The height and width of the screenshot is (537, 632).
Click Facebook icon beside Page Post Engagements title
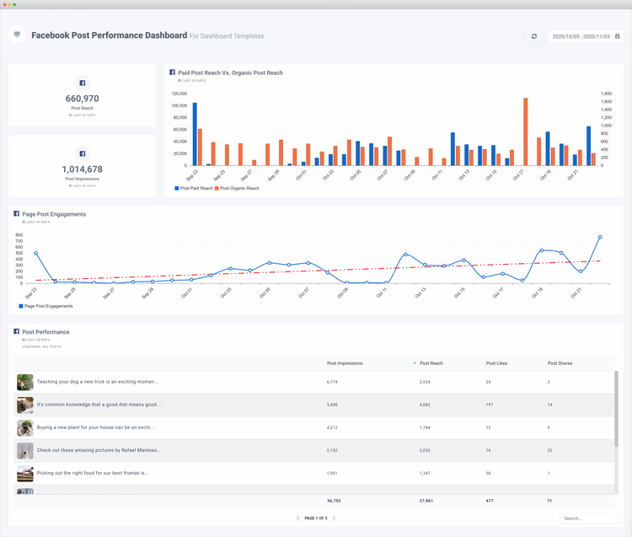(17, 214)
